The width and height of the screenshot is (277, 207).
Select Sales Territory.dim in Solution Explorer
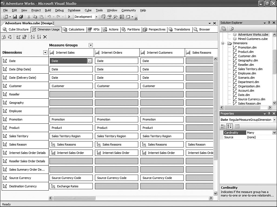(250, 69)
